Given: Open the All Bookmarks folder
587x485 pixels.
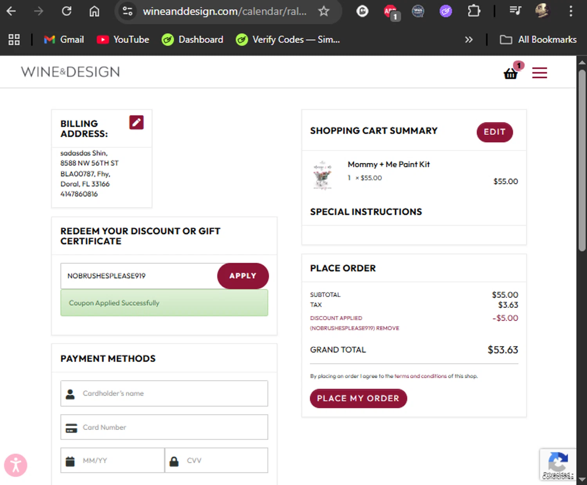Looking at the screenshot, I should click(x=538, y=40).
